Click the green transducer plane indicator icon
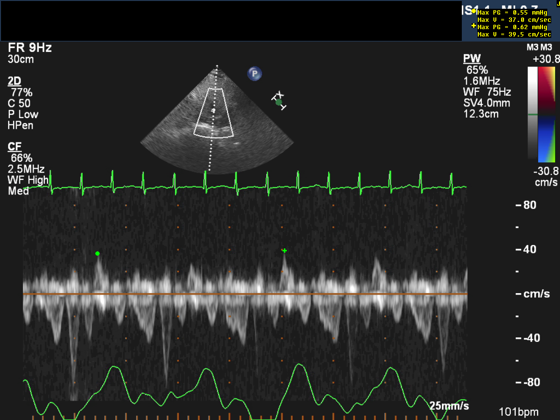 click(279, 102)
